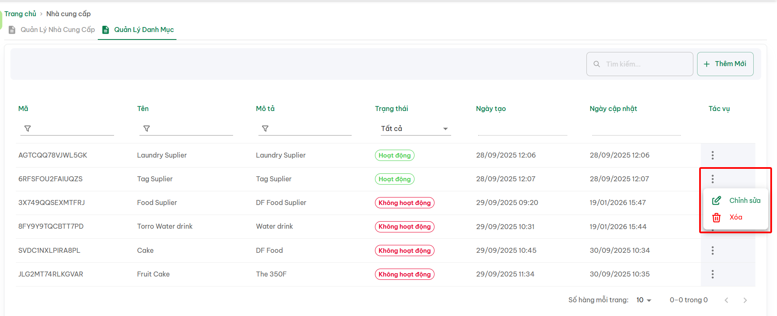Click the filter icon under Mã column
777x316 pixels.
coord(27,128)
